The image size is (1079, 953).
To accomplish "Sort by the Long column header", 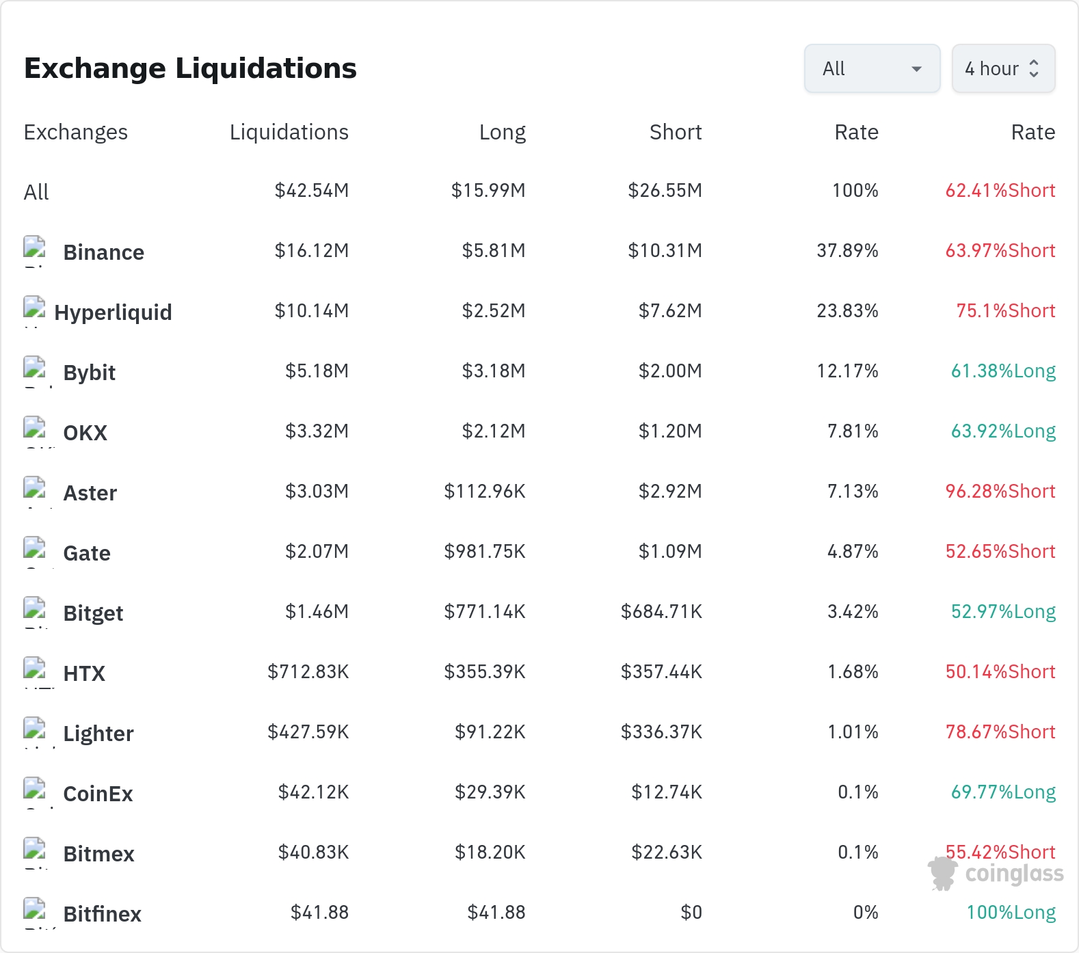I will point(502,132).
